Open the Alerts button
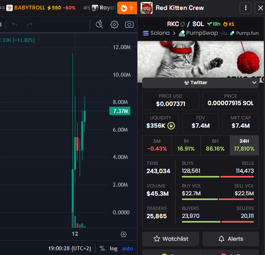 click(231, 239)
